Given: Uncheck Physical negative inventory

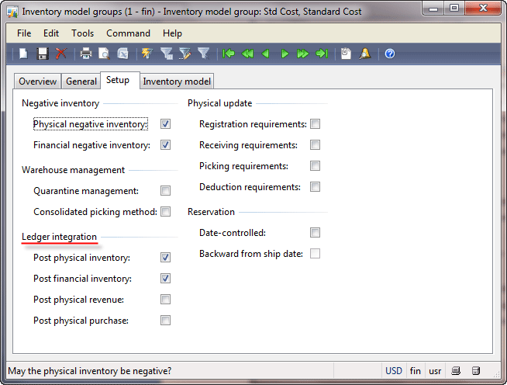Looking at the screenshot, I should (165, 124).
